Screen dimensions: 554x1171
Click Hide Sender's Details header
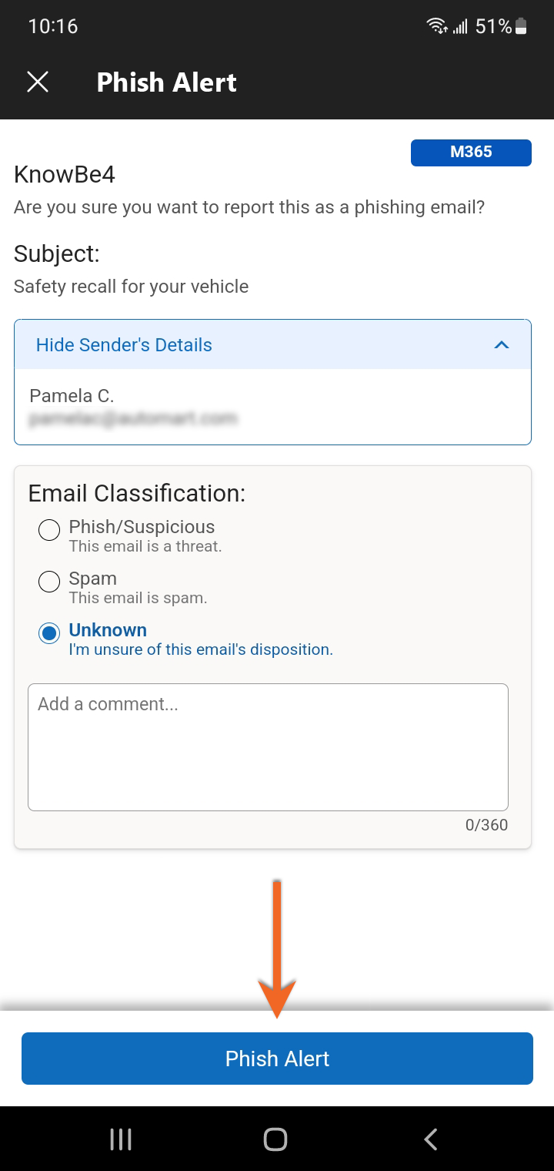(x=124, y=345)
